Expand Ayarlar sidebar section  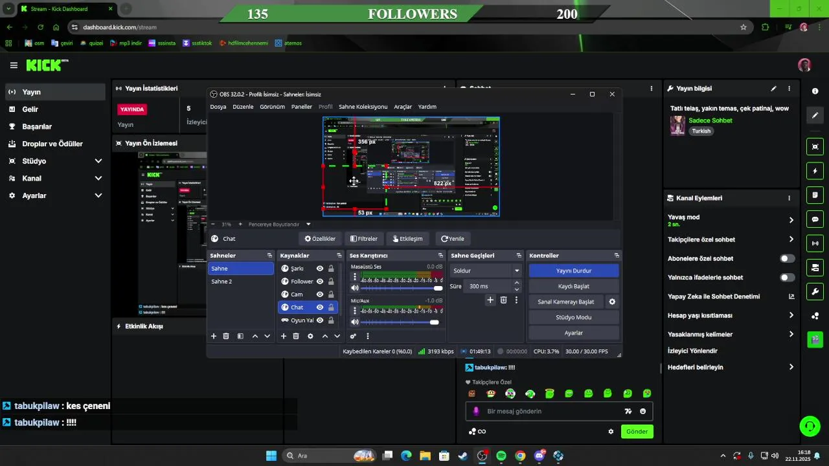[98, 195]
